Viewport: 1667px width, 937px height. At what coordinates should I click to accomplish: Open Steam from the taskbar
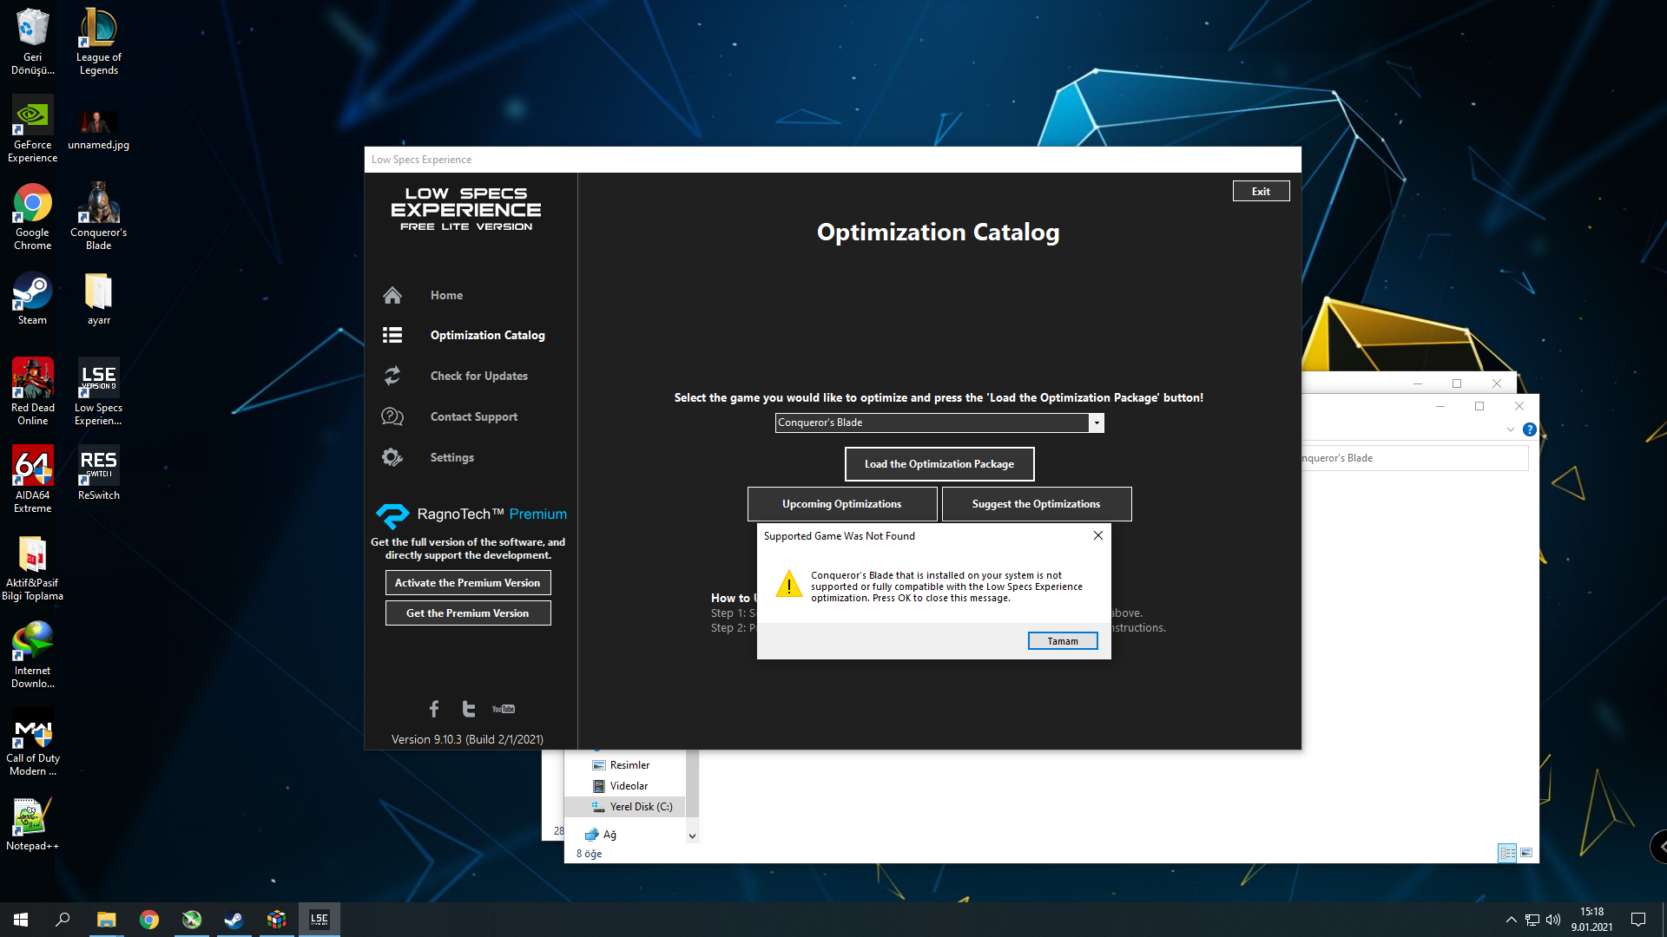(x=234, y=920)
